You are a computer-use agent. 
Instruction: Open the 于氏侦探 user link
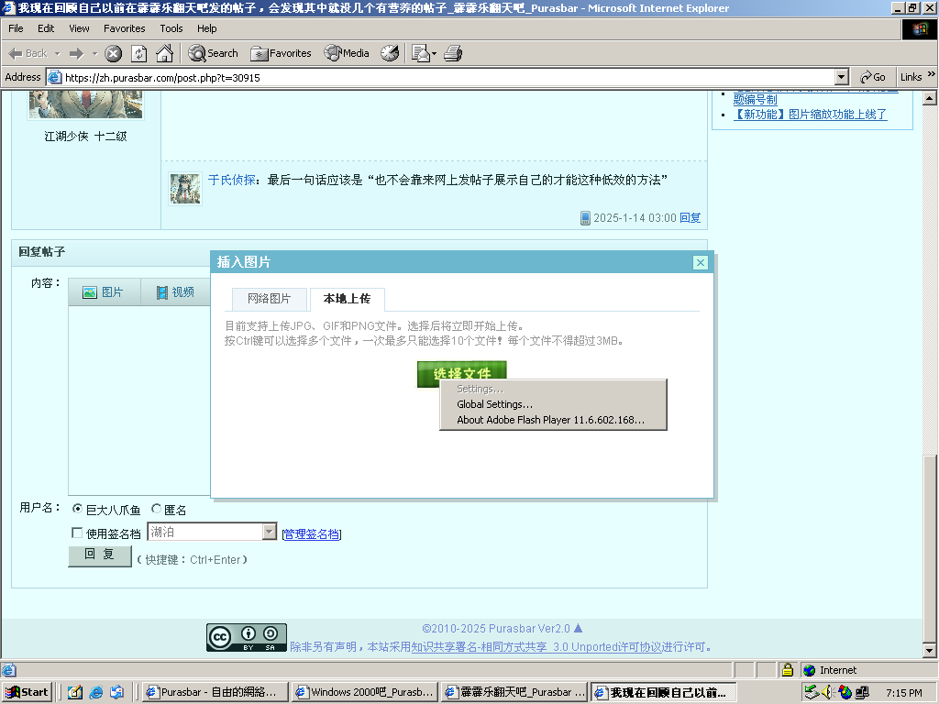(232, 180)
